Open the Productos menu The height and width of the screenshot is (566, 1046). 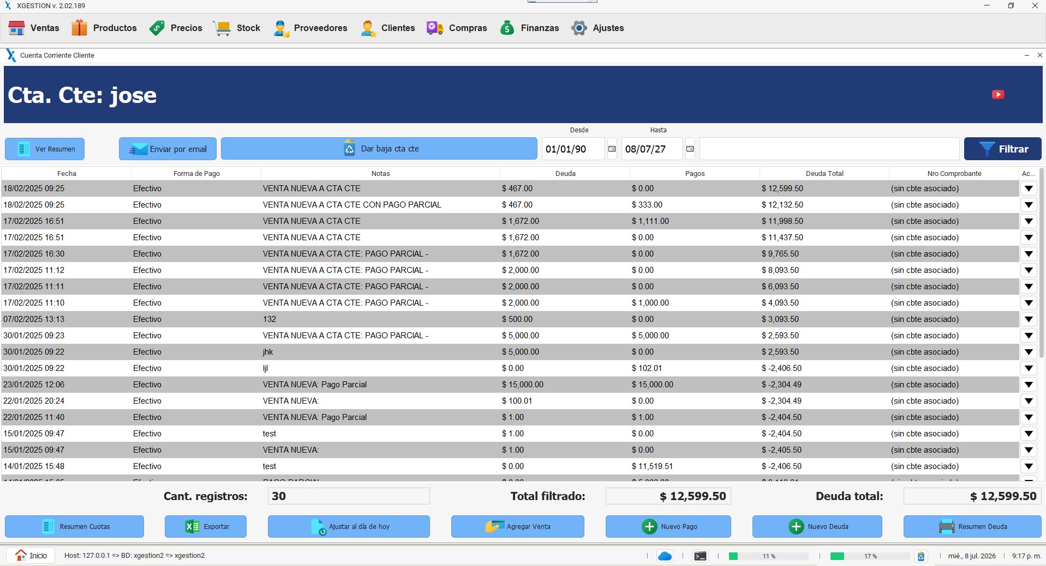pos(104,28)
